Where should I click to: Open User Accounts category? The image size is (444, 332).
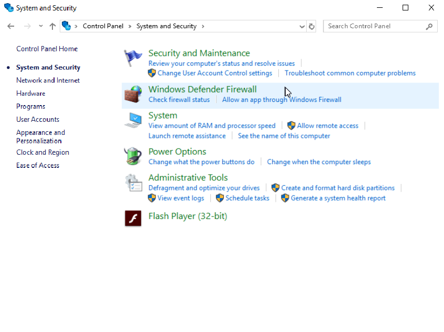pyautogui.click(x=38, y=119)
